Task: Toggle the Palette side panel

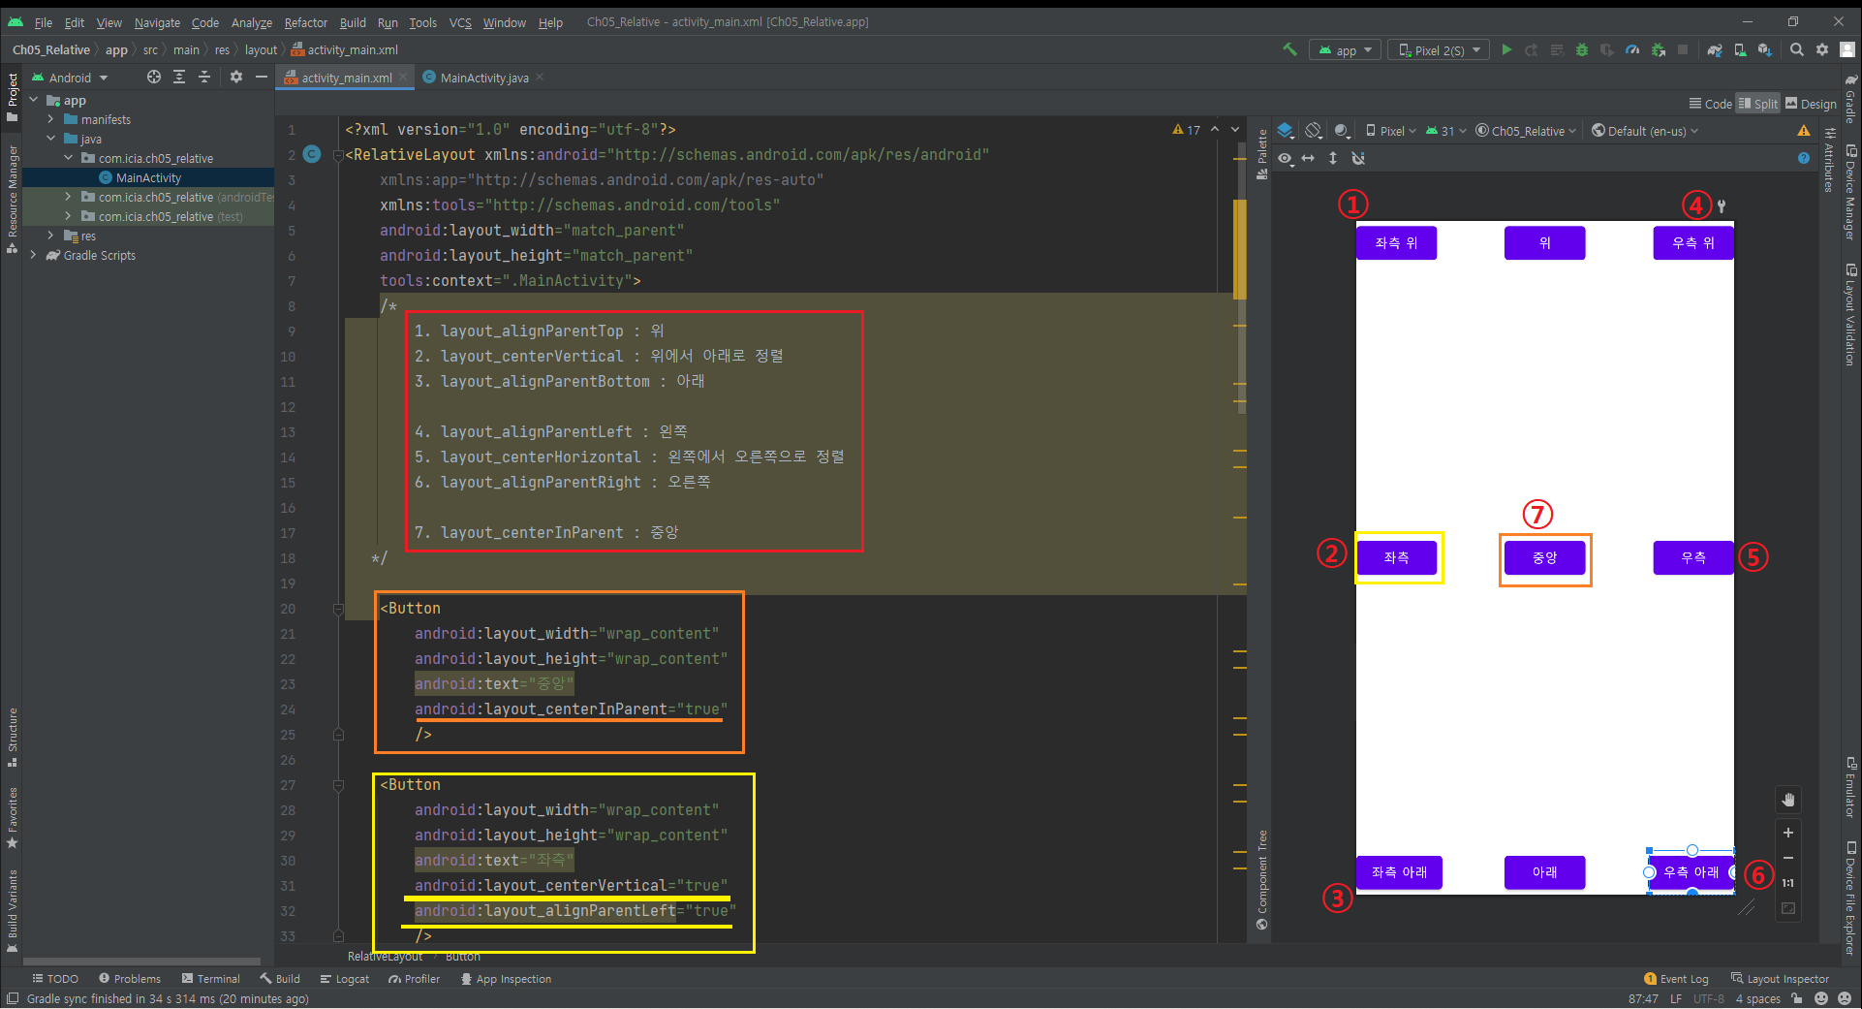Action: pos(1262,153)
